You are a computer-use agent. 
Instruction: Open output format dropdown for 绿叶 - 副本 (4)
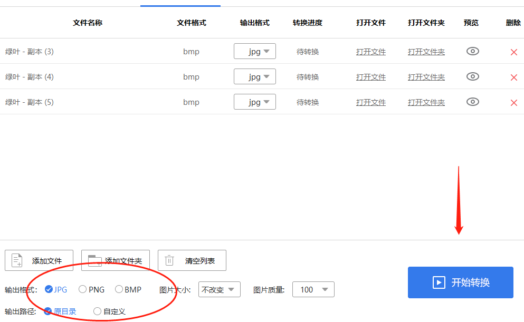point(255,77)
